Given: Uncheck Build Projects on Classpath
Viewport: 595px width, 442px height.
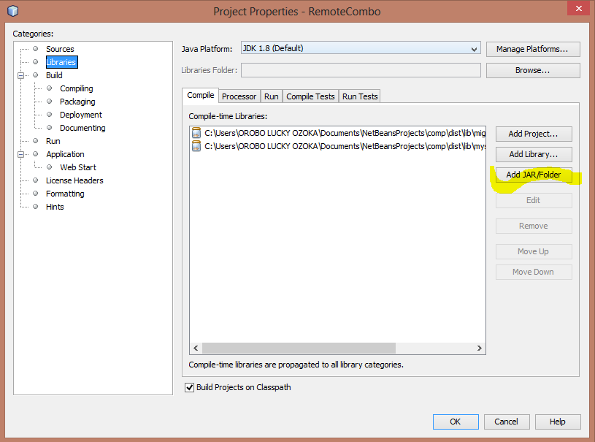Looking at the screenshot, I should [x=189, y=387].
